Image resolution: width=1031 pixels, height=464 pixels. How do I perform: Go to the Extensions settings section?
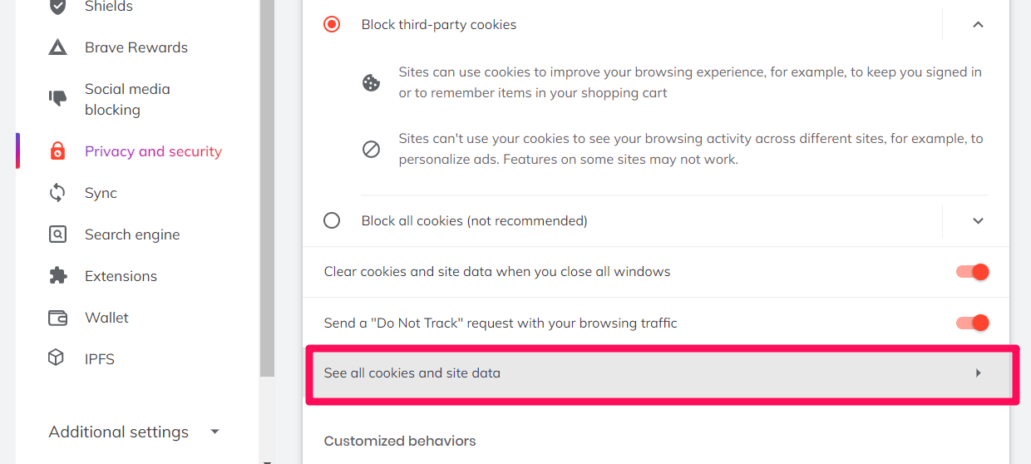pyautogui.click(x=121, y=276)
